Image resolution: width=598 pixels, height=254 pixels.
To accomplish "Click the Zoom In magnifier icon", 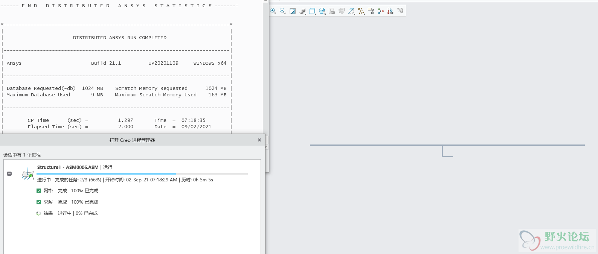I will [273, 11].
